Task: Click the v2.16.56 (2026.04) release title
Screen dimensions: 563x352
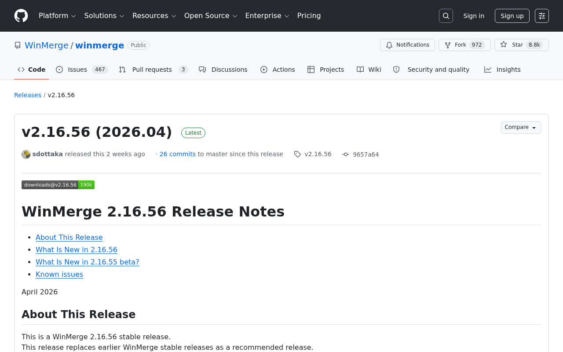Action: click(97, 132)
